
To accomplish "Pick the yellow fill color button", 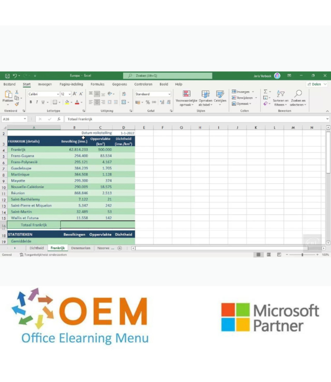I will pos(67,102).
